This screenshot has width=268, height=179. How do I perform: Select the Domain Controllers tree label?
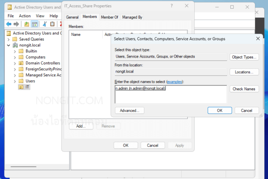[43, 63]
